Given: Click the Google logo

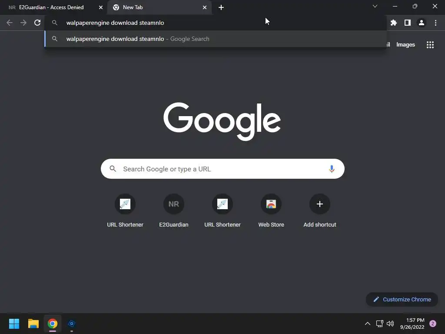Looking at the screenshot, I should tap(222, 121).
